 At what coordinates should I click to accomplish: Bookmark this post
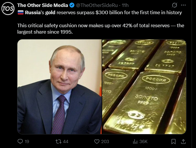(x=174, y=141)
